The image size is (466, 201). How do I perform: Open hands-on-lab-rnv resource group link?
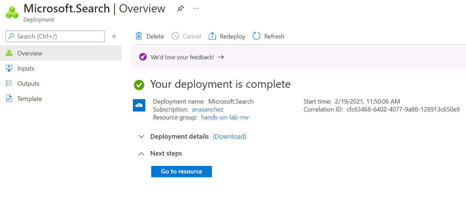coord(225,117)
